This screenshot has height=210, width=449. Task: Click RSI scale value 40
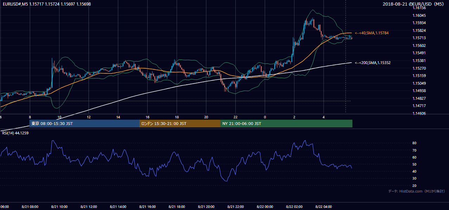(x=415, y=171)
